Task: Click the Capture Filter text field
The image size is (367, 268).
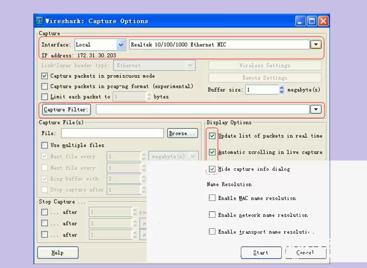Action: pos(203,109)
